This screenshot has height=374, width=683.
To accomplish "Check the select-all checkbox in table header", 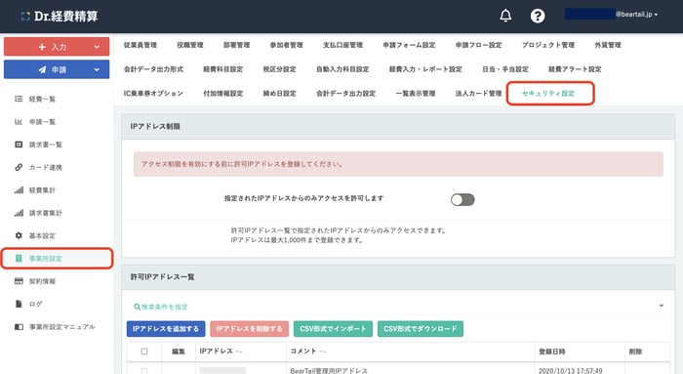I will pyautogui.click(x=144, y=352).
